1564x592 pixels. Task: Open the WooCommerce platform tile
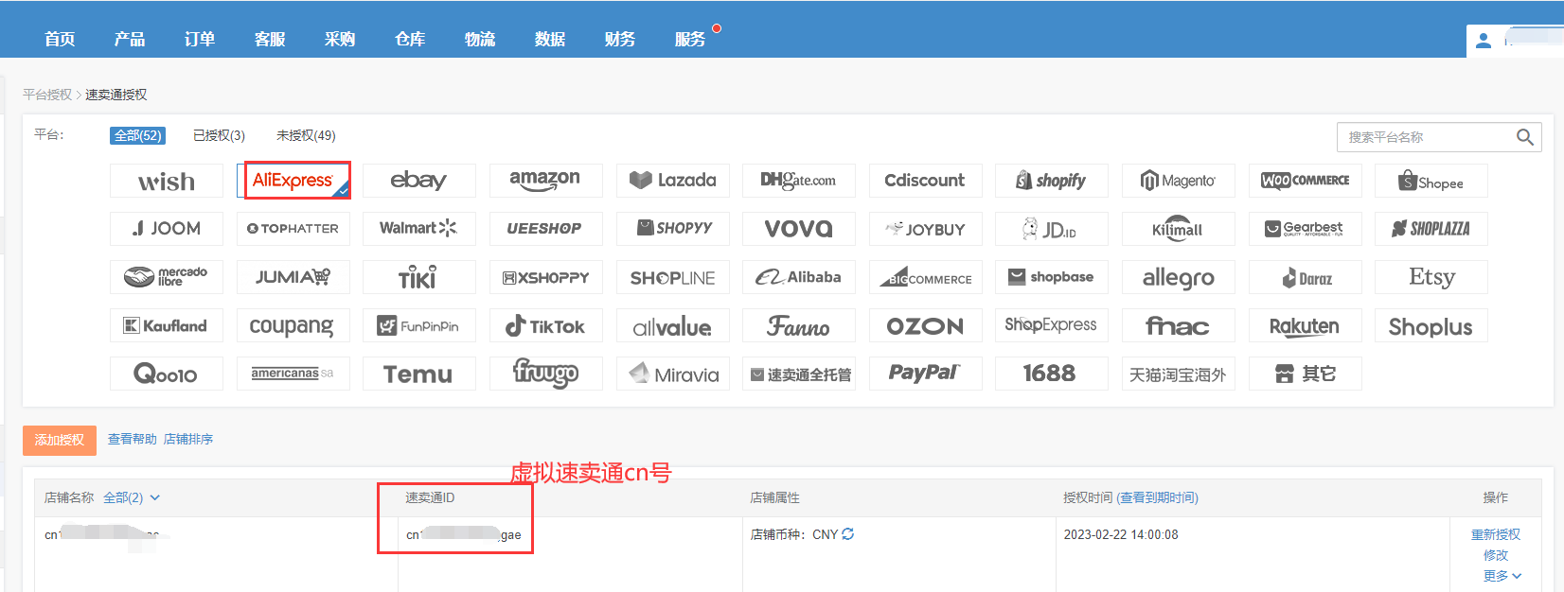pyautogui.click(x=1306, y=181)
